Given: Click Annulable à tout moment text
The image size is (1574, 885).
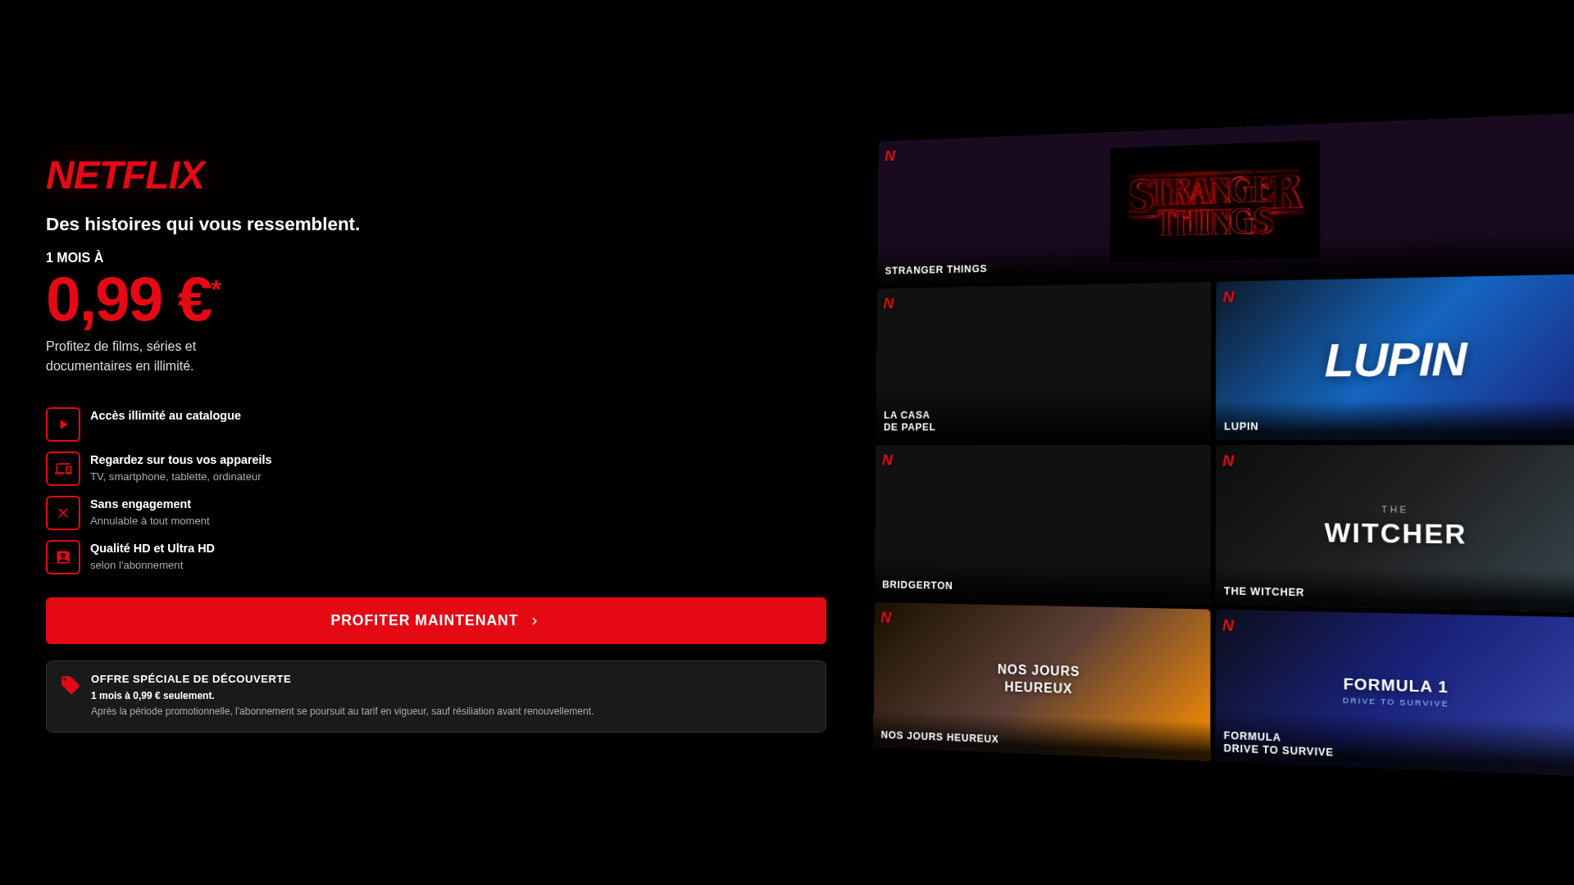Looking at the screenshot, I should coord(150,520).
